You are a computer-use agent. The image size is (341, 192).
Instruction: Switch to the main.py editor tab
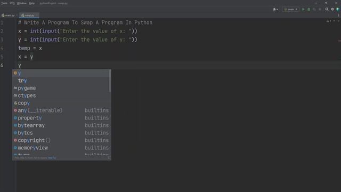[x=9, y=15]
